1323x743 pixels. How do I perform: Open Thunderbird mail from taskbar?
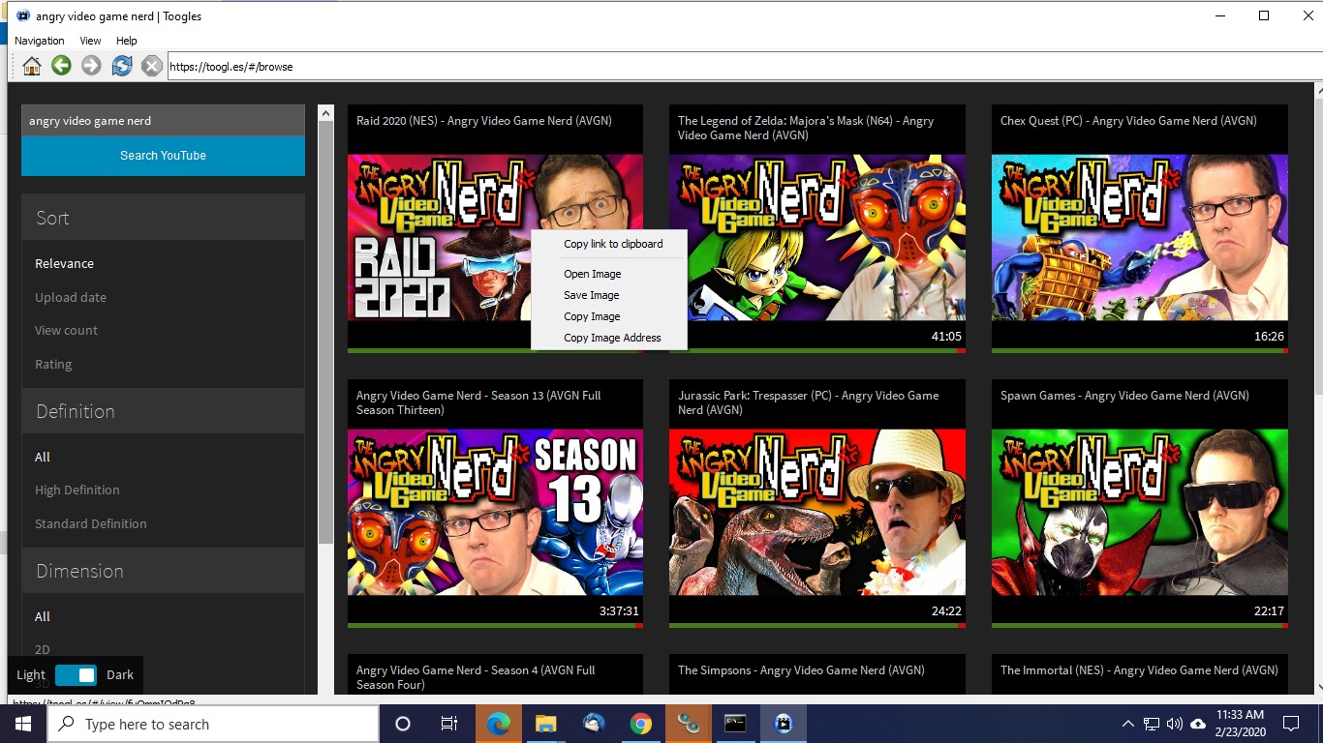(x=593, y=724)
